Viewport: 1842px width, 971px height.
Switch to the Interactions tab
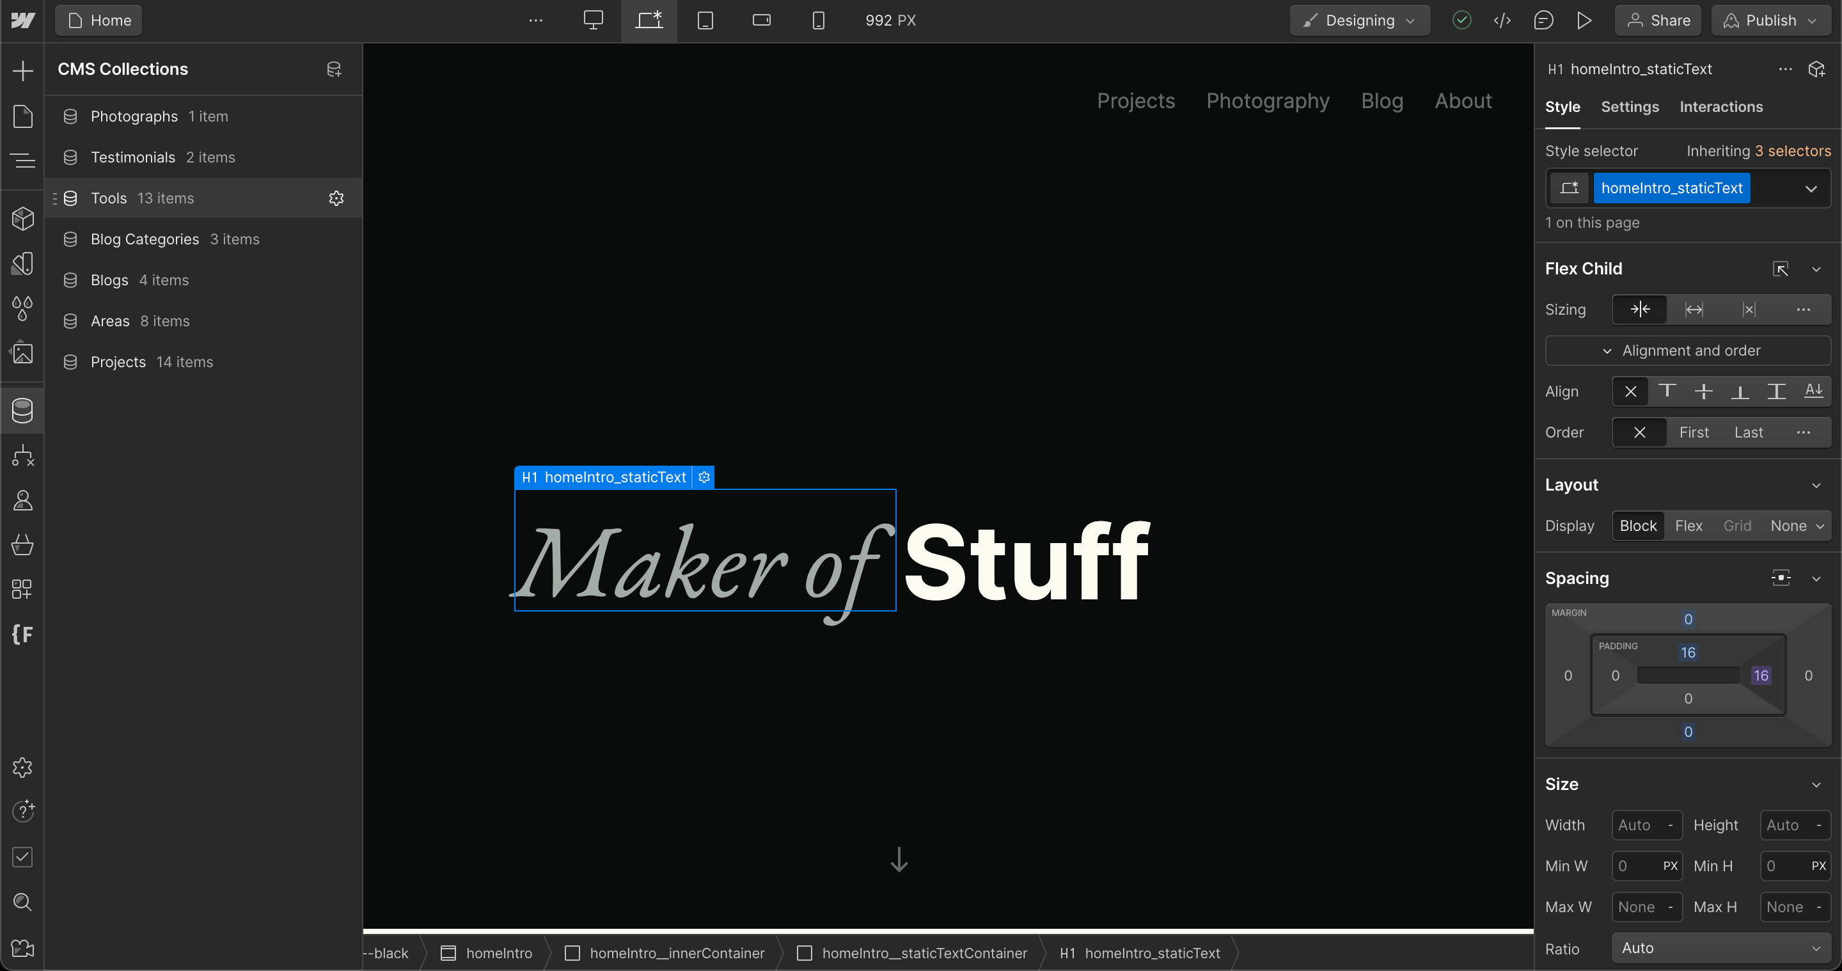tap(1721, 107)
